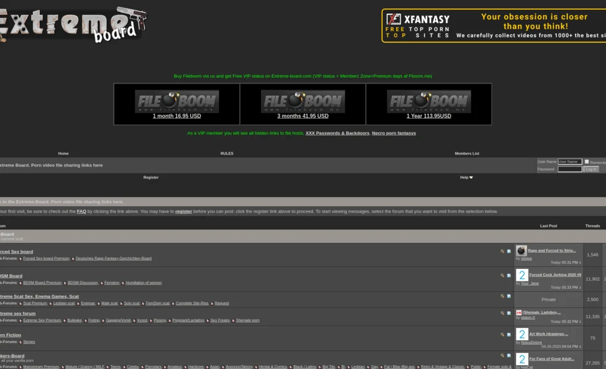Click avatar beside Art Work (drawings... post
The height and width of the screenshot is (369, 606).
[522, 334]
